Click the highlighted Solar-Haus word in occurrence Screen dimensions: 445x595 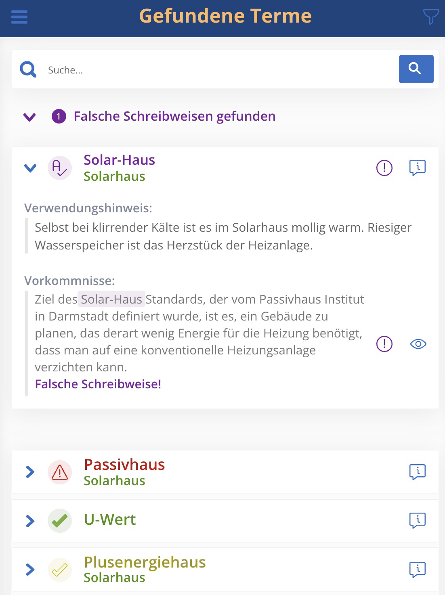(x=111, y=299)
